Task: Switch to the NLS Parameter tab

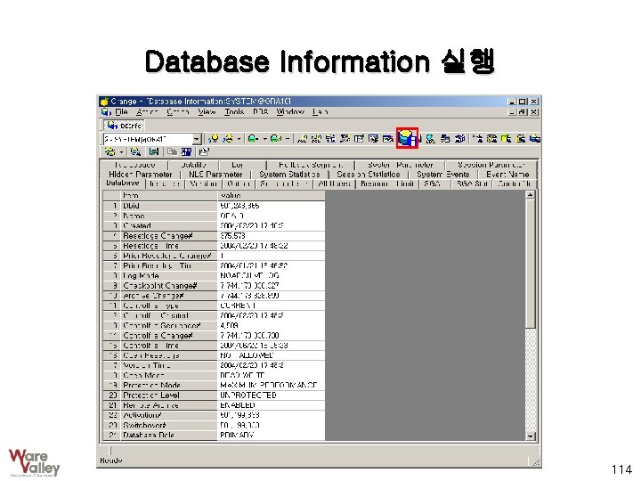Action: point(215,175)
